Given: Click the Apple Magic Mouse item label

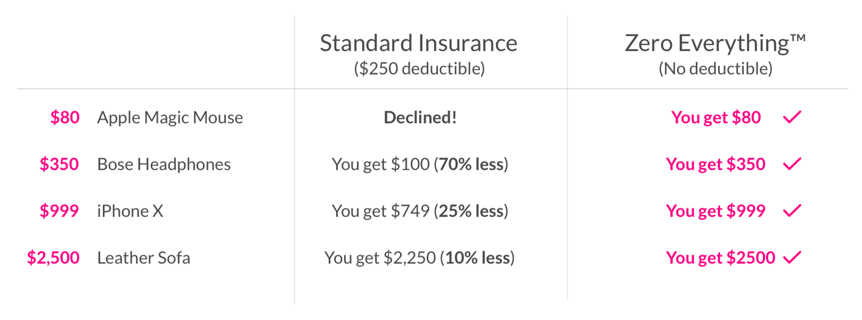Looking at the screenshot, I should (x=170, y=117).
